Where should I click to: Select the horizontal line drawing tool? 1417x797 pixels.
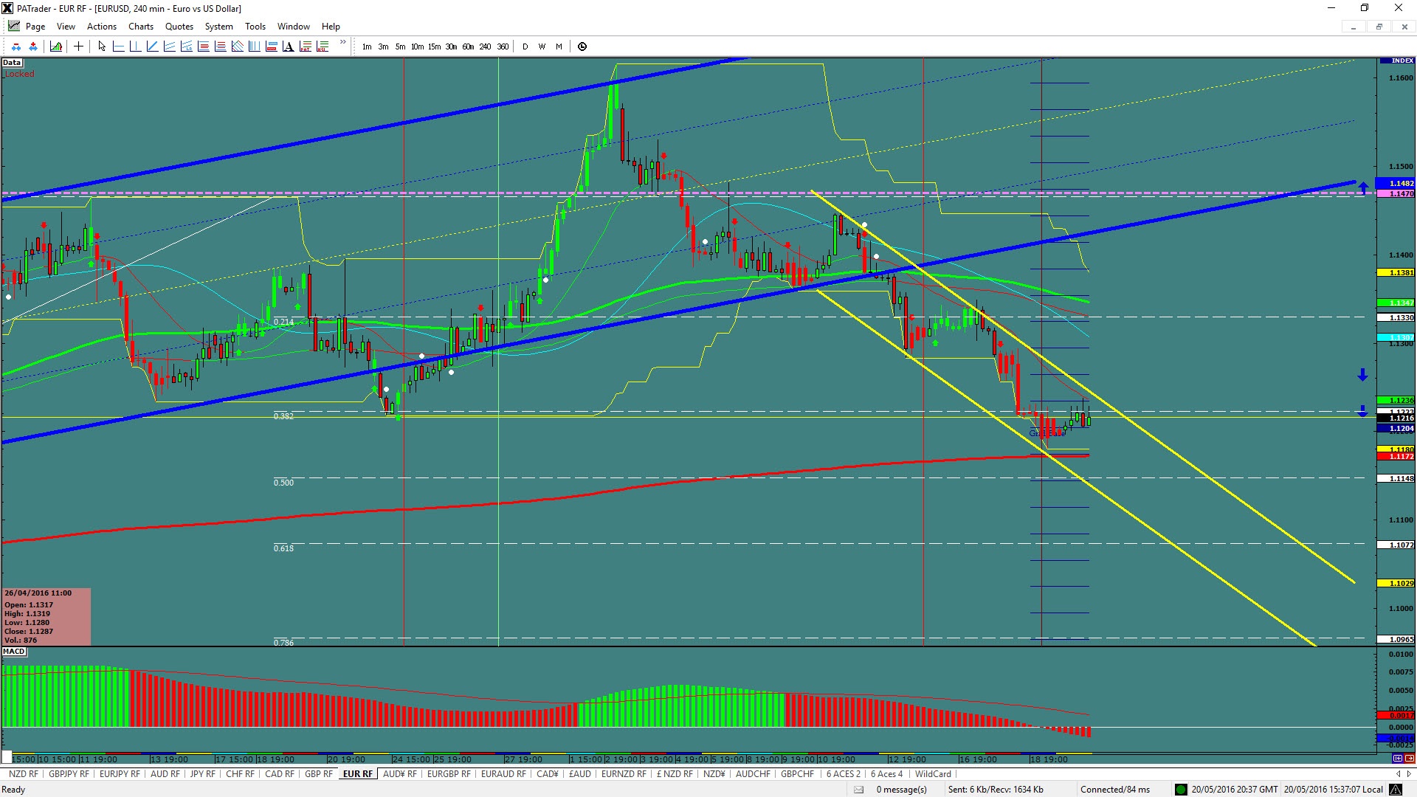pos(118,46)
